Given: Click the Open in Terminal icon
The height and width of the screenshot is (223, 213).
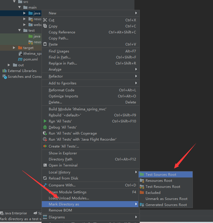Looking at the screenshot, I should pyautogui.click(x=45, y=165).
